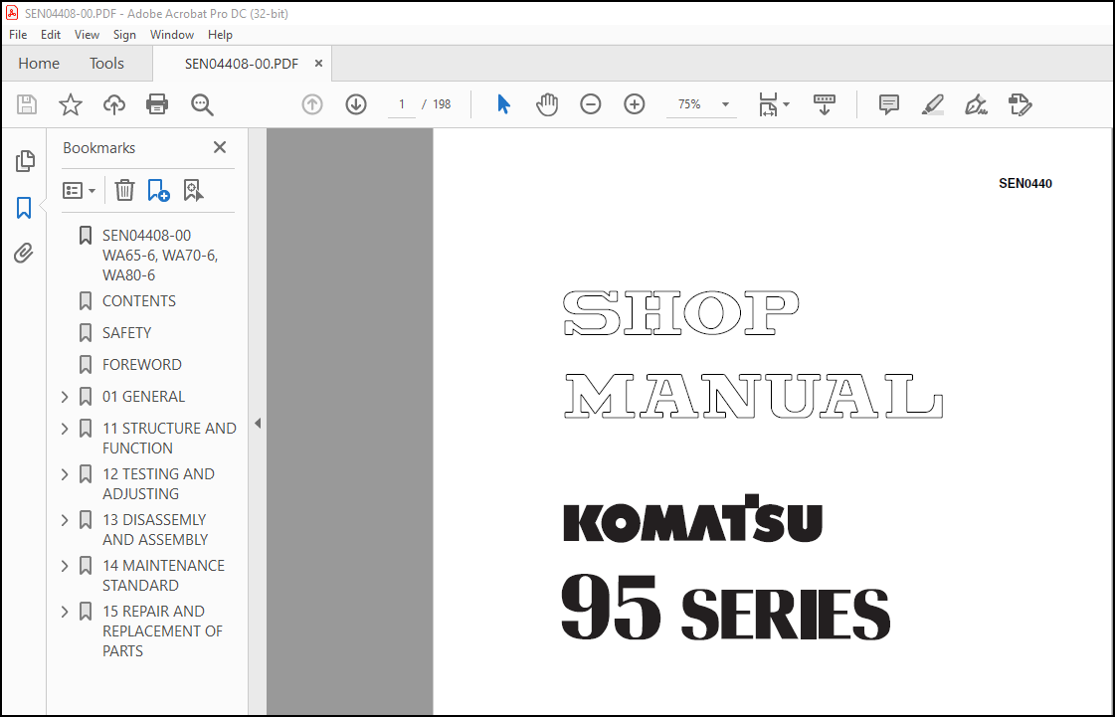Click the Save file icon
Screen dimensions: 1115x717
click(27, 104)
